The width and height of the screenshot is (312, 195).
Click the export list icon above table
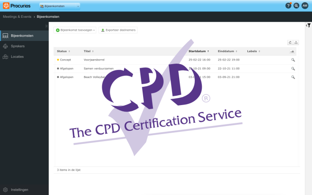[296, 42]
